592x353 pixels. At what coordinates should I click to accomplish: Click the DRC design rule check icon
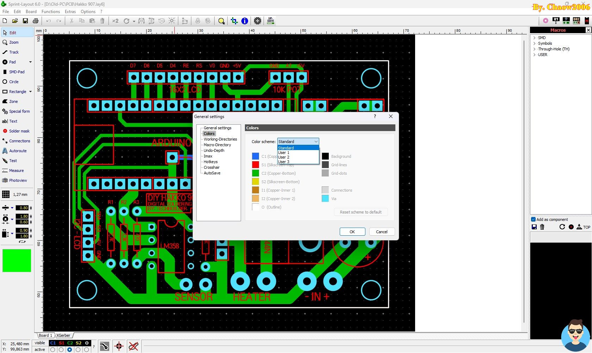tap(576, 21)
